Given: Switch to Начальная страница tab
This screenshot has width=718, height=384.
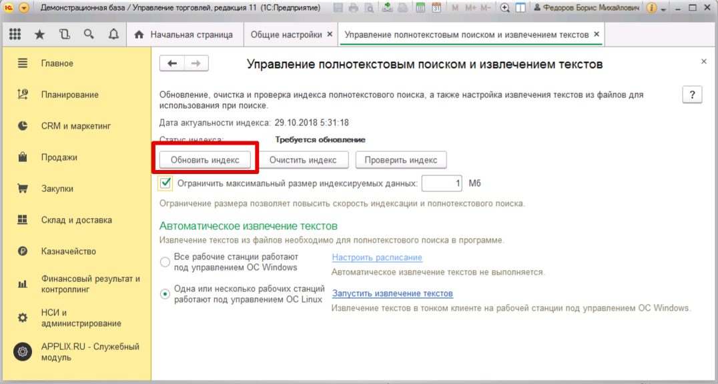Looking at the screenshot, I should pyautogui.click(x=185, y=35).
